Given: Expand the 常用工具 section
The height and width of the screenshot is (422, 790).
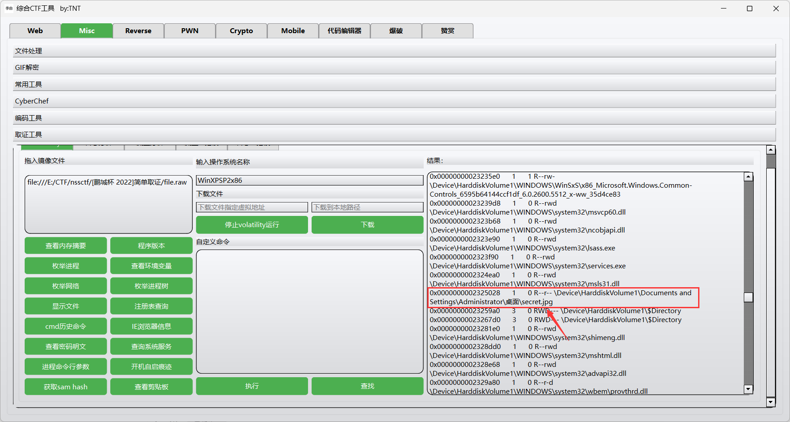Looking at the screenshot, I should (394, 84).
